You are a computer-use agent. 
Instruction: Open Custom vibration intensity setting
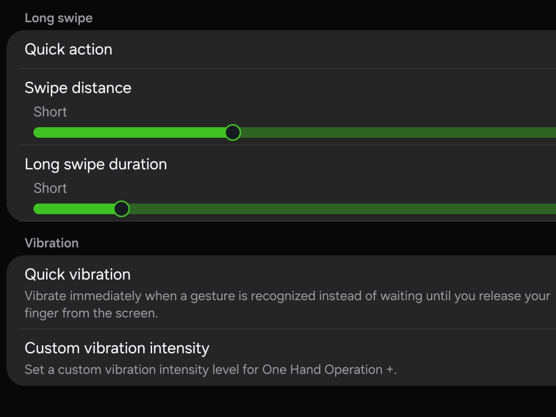point(117,348)
